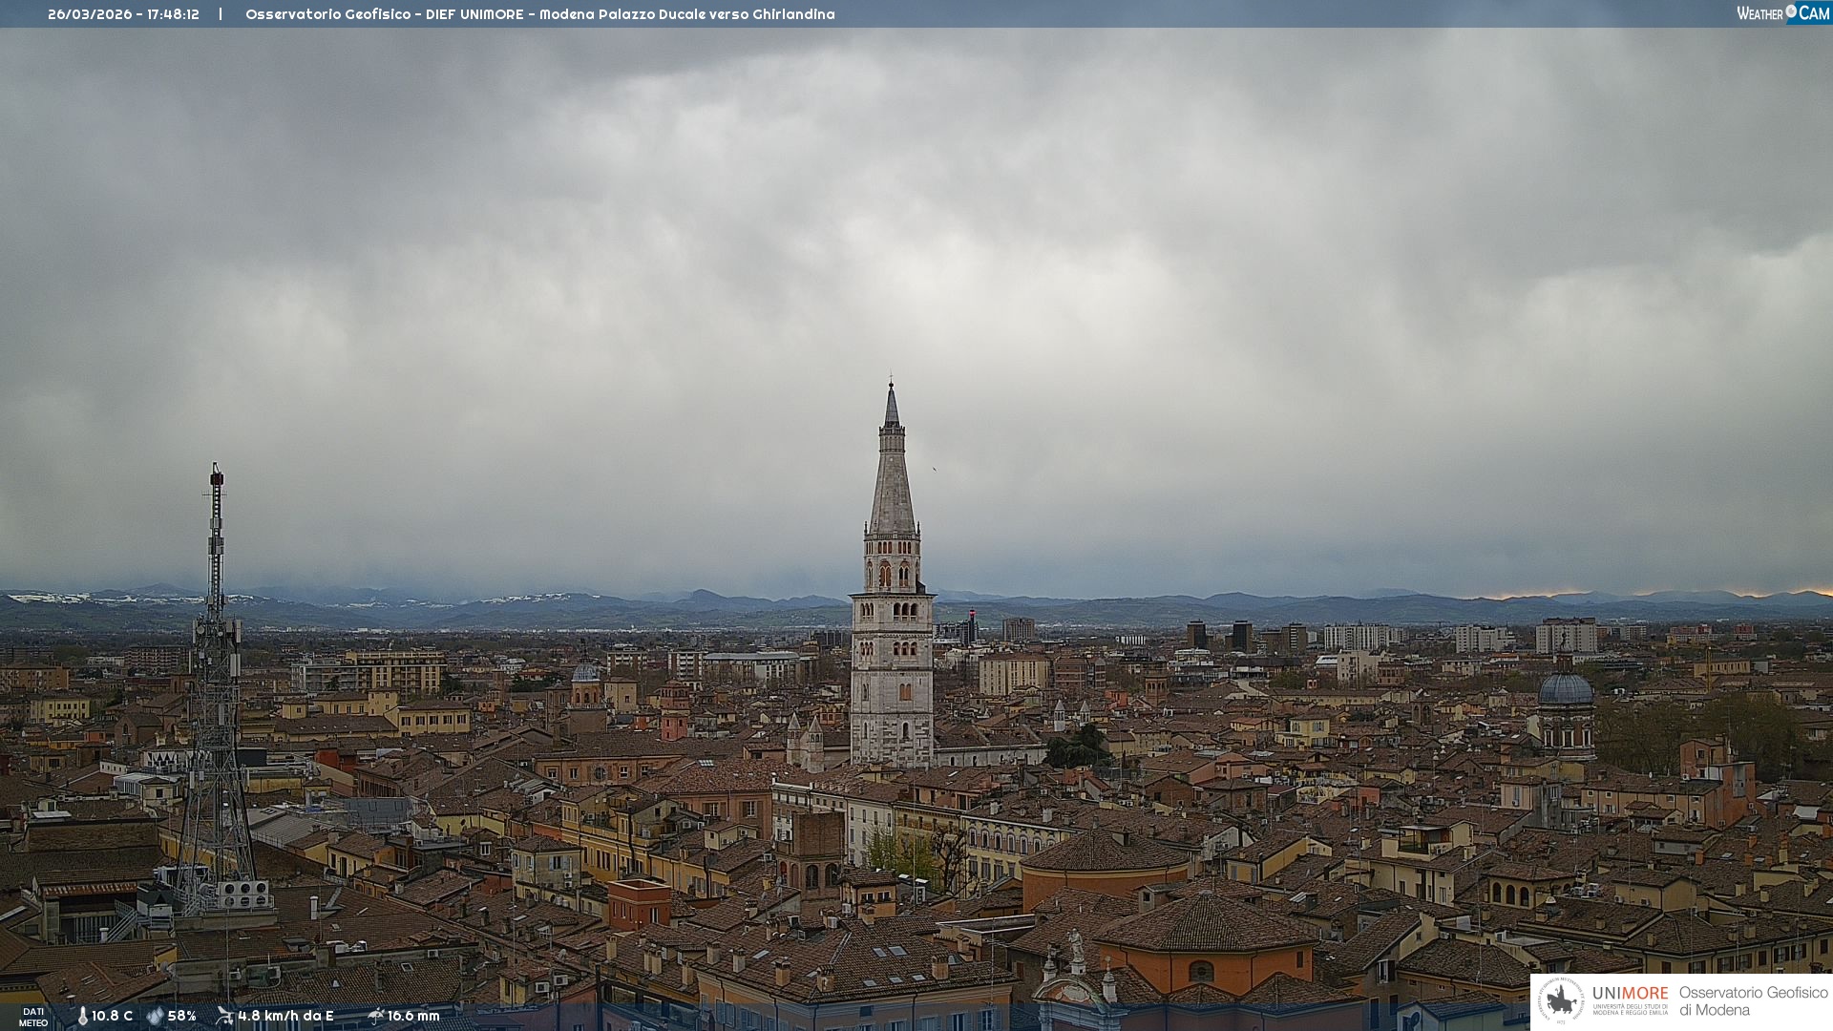Click the UNIMORE logo text
Image resolution: width=1833 pixels, height=1031 pixels.
1630,994
